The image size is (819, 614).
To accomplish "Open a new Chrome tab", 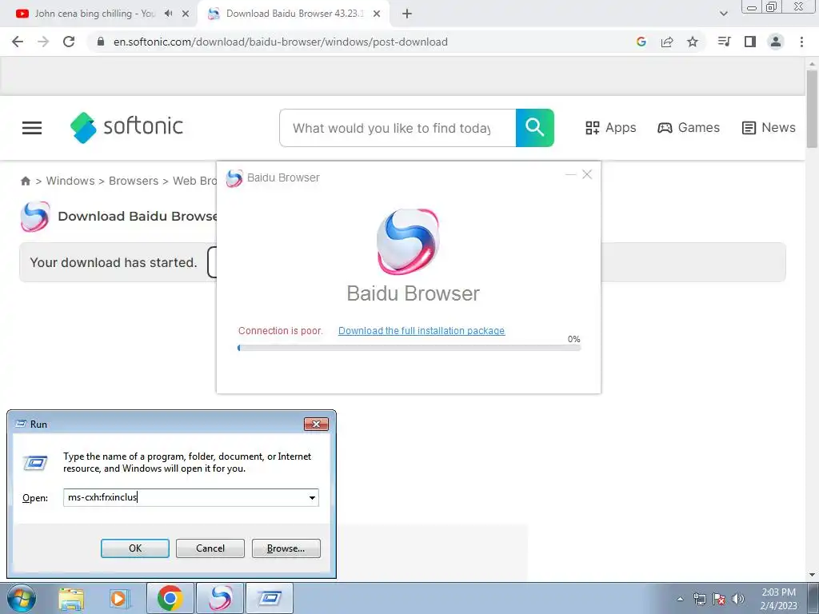I will point(407,14).
